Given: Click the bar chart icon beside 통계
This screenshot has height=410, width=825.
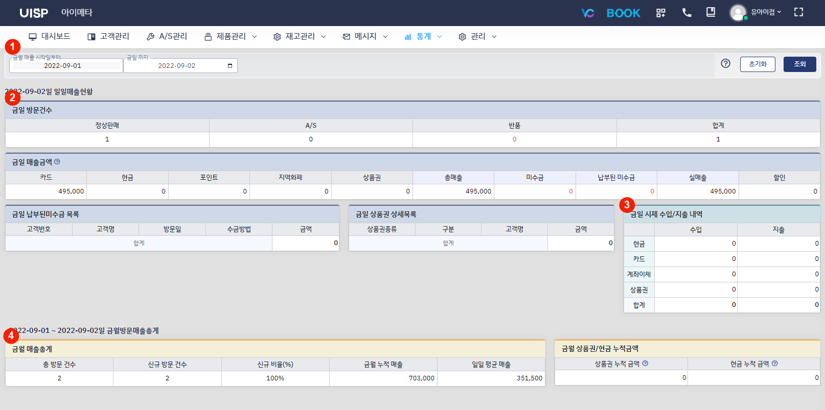Looking at the screenshot, I should point(408,37).
